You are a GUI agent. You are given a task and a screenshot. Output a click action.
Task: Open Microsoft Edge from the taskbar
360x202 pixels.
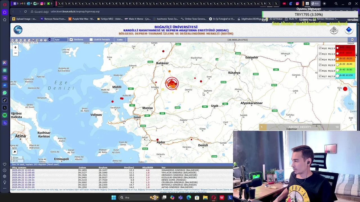tap(188, 198)
